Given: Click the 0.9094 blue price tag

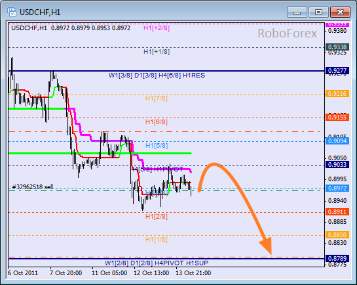Looking at the screenshot, I should (x=337, y=141).
